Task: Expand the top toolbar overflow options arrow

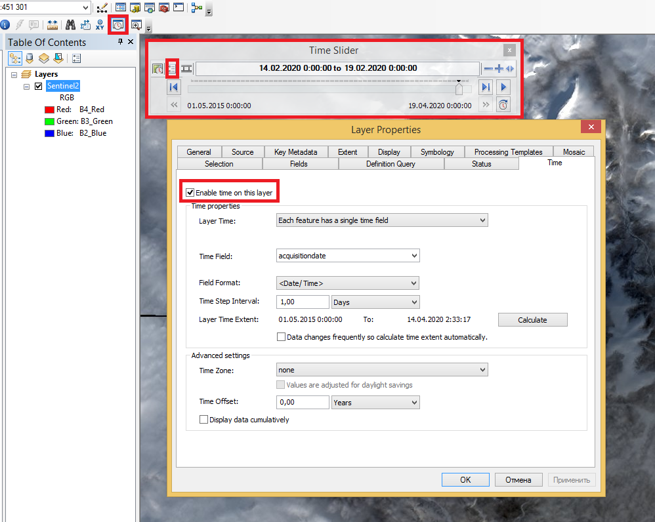Action: pos(209,11)
